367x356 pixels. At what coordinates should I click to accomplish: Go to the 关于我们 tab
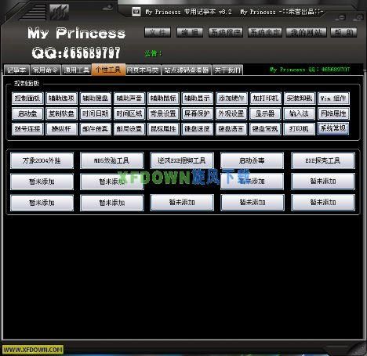(227, 70)
